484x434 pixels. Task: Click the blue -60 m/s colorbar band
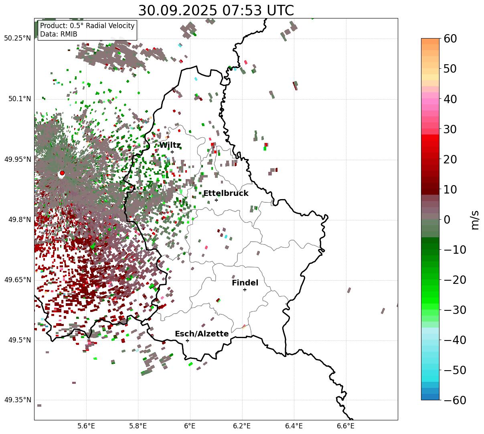[430, 397]
